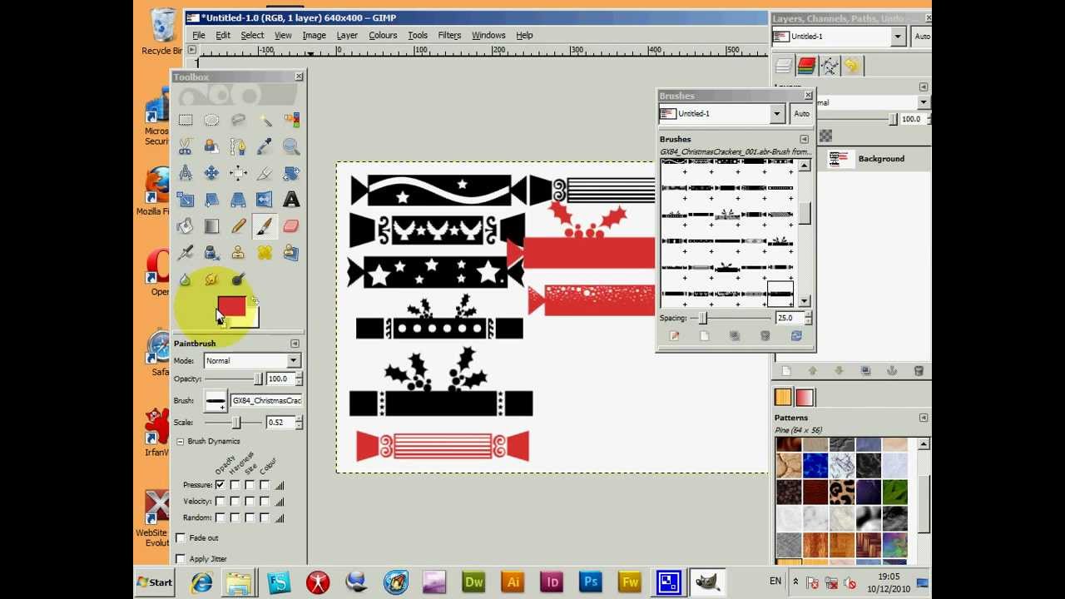Select the Ink tool

[211, 253]
